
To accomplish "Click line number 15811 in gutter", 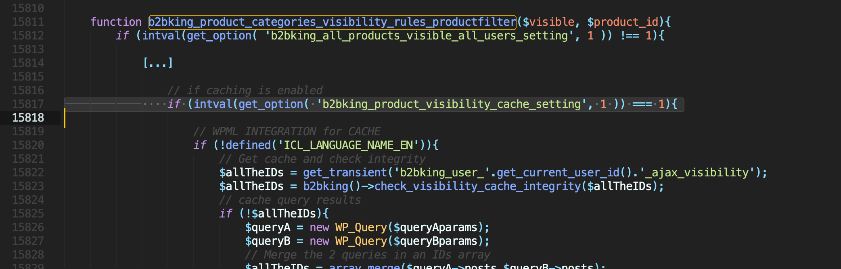I will [x=28, y=22].
